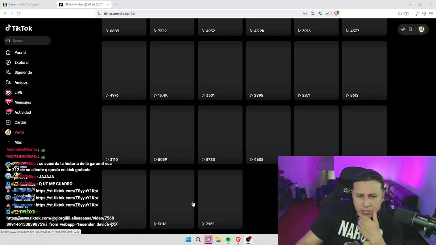Click the translate page icon
Image resolution: width=436 pixels, height=245 pixels.
click(x=320, y=14)
